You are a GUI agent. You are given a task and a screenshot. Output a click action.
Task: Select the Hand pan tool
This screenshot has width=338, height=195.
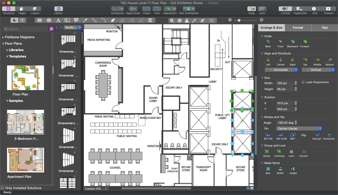[180, 21]
